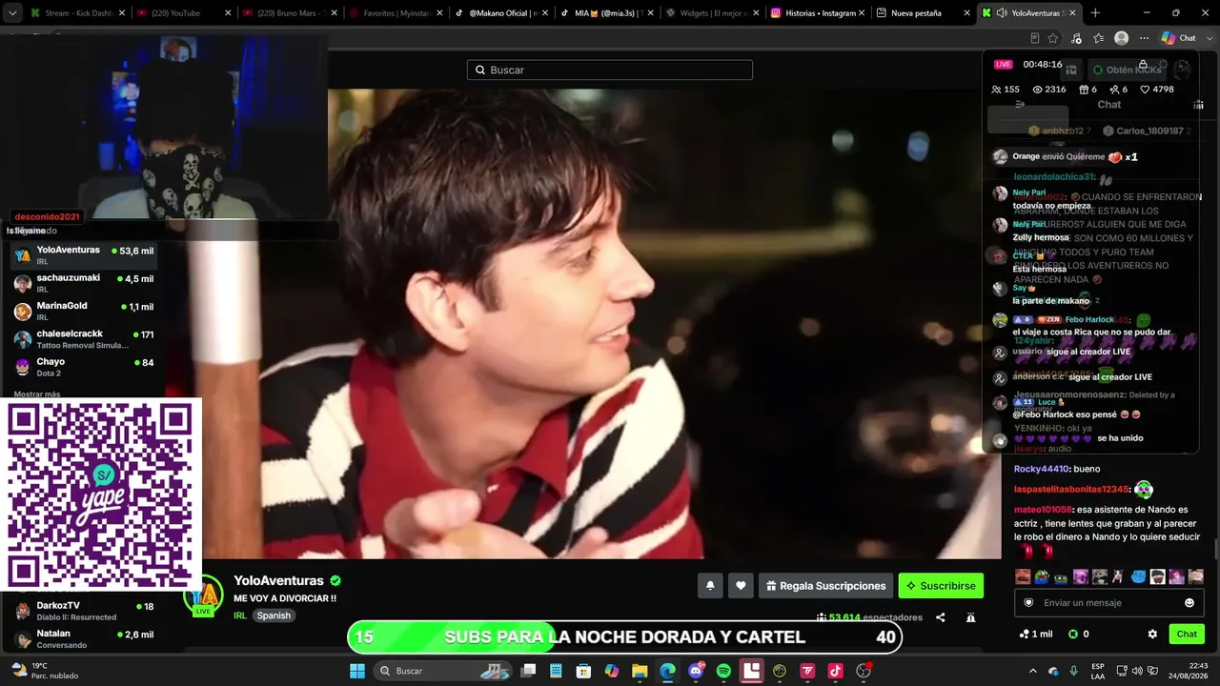Open the weather widget showing 19°C

click(45, 671)
